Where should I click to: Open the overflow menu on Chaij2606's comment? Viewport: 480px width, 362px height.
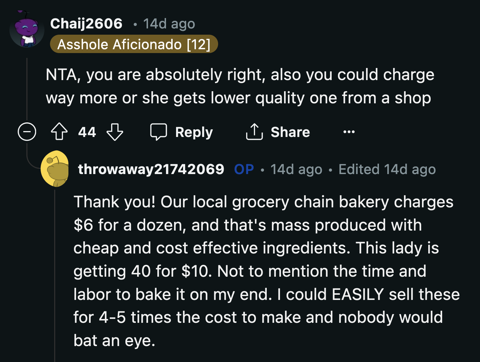click(348, 132)
